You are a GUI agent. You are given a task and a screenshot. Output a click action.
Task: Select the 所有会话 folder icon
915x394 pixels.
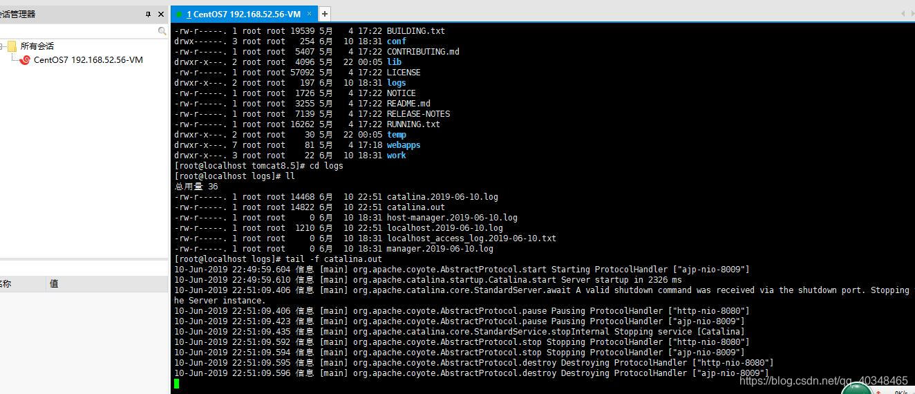[12, 46]
